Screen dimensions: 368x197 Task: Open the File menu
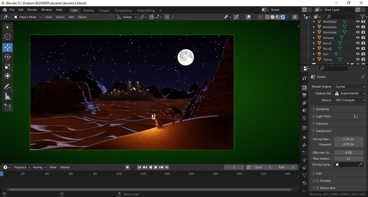click(12, 10)
